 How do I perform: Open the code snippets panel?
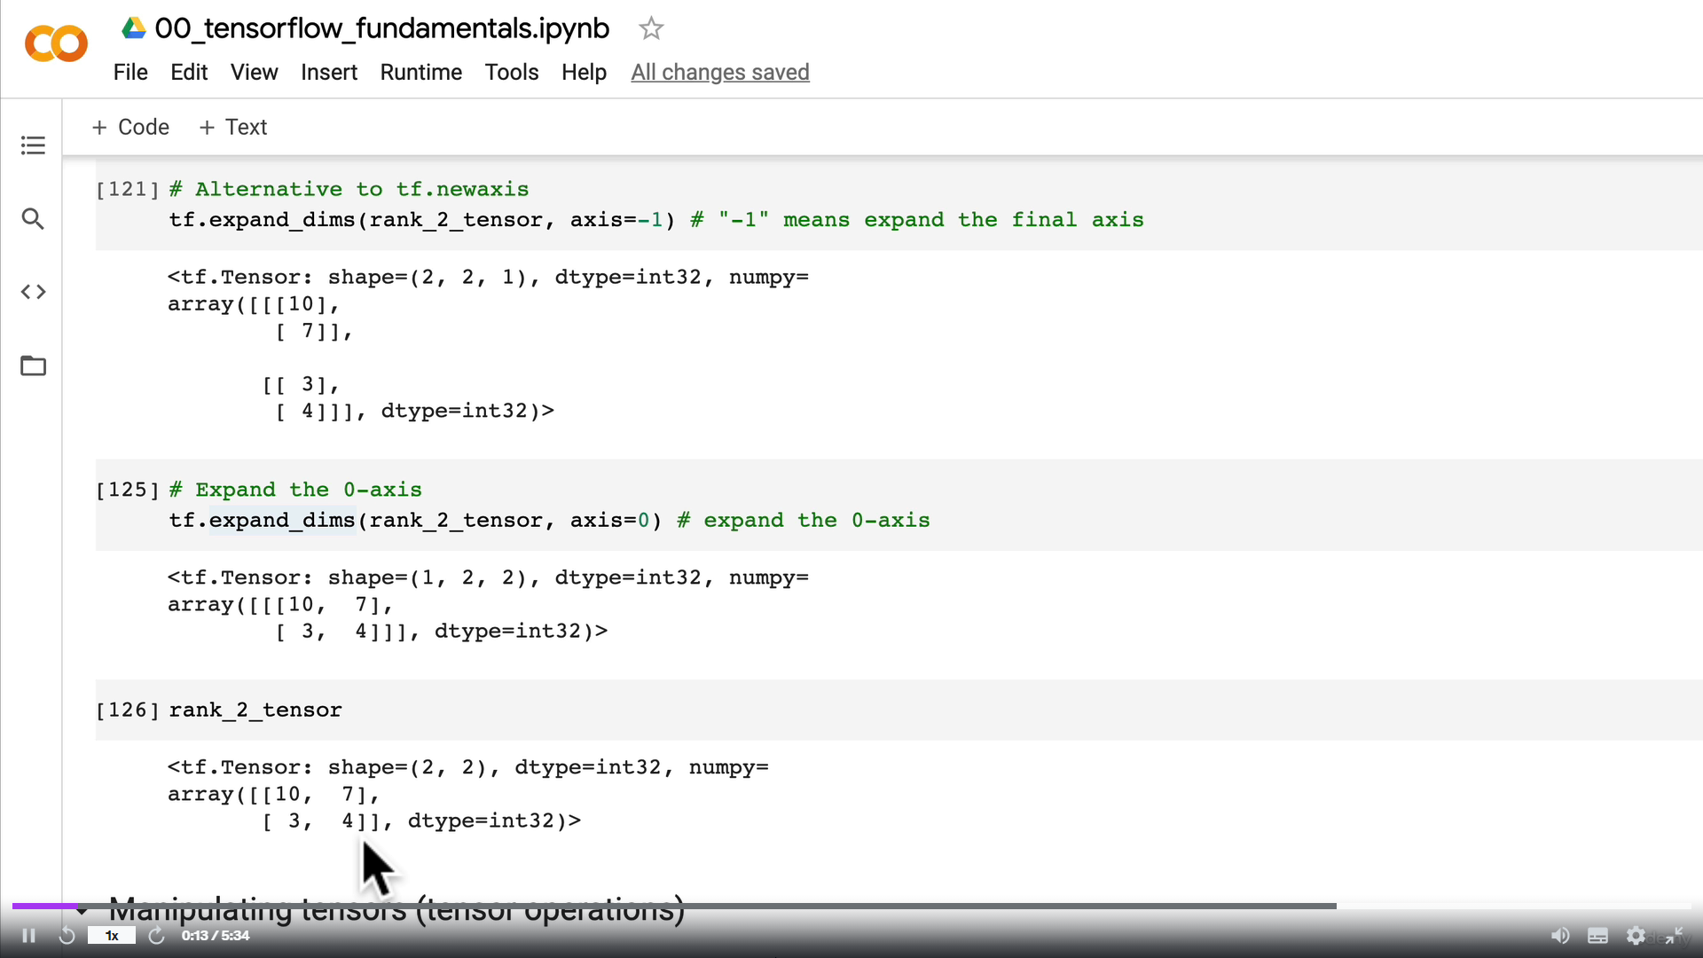(x=33, y=292)
